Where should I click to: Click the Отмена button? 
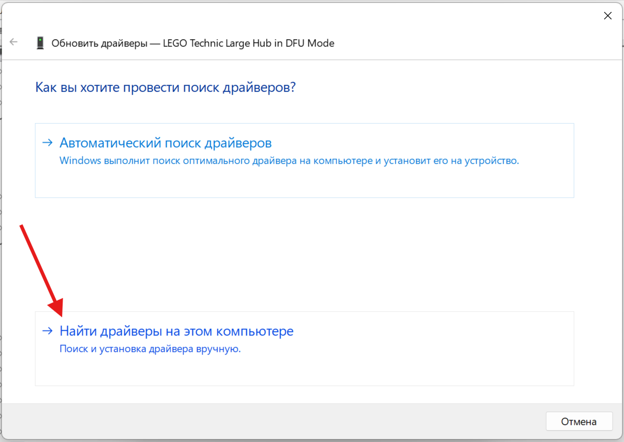578,422
